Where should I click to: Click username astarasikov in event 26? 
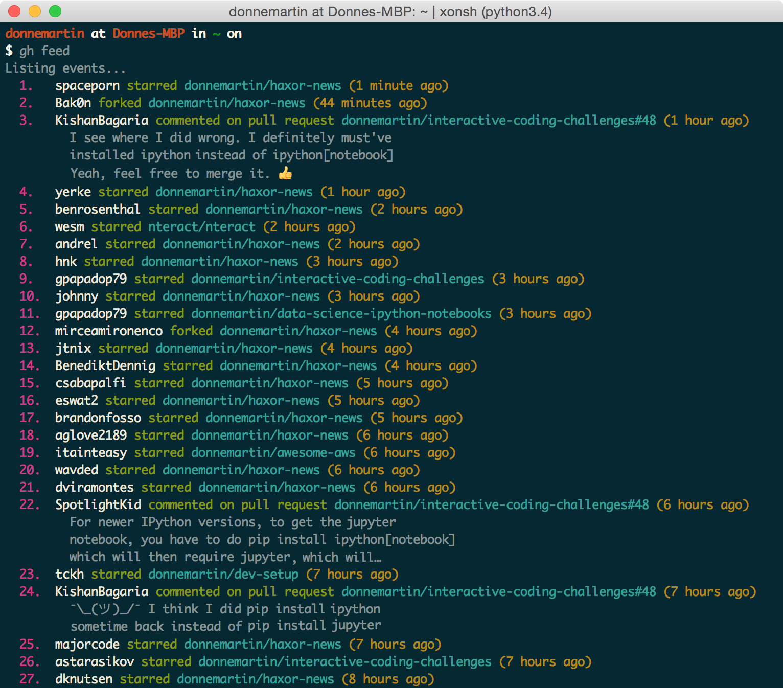pos(95,661)
